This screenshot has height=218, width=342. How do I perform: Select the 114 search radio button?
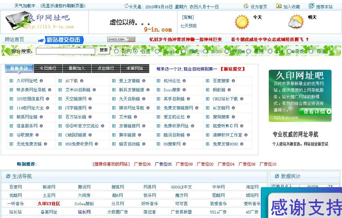(270, 51)
